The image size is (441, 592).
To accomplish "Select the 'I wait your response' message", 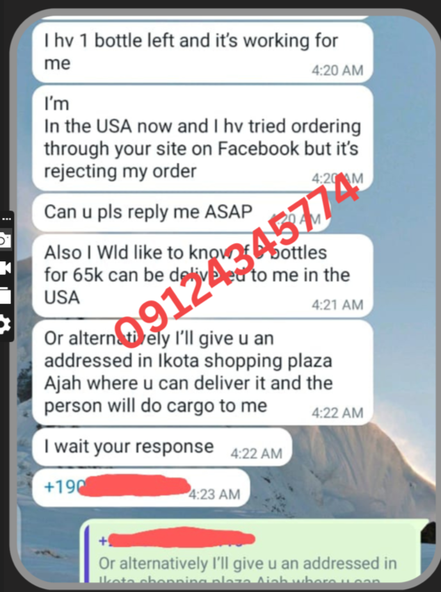I will coord(162,447).
